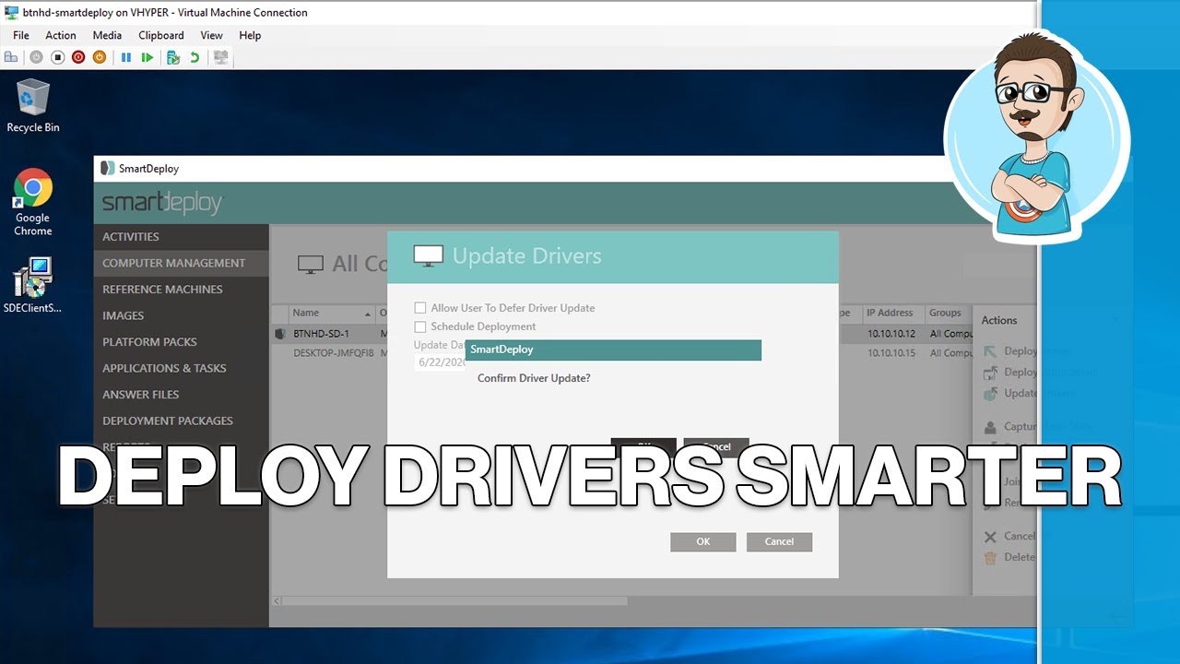Select the SDEClientS... installer desktop icon
This screenshot has width=1180, height=664.
point(33,286)
